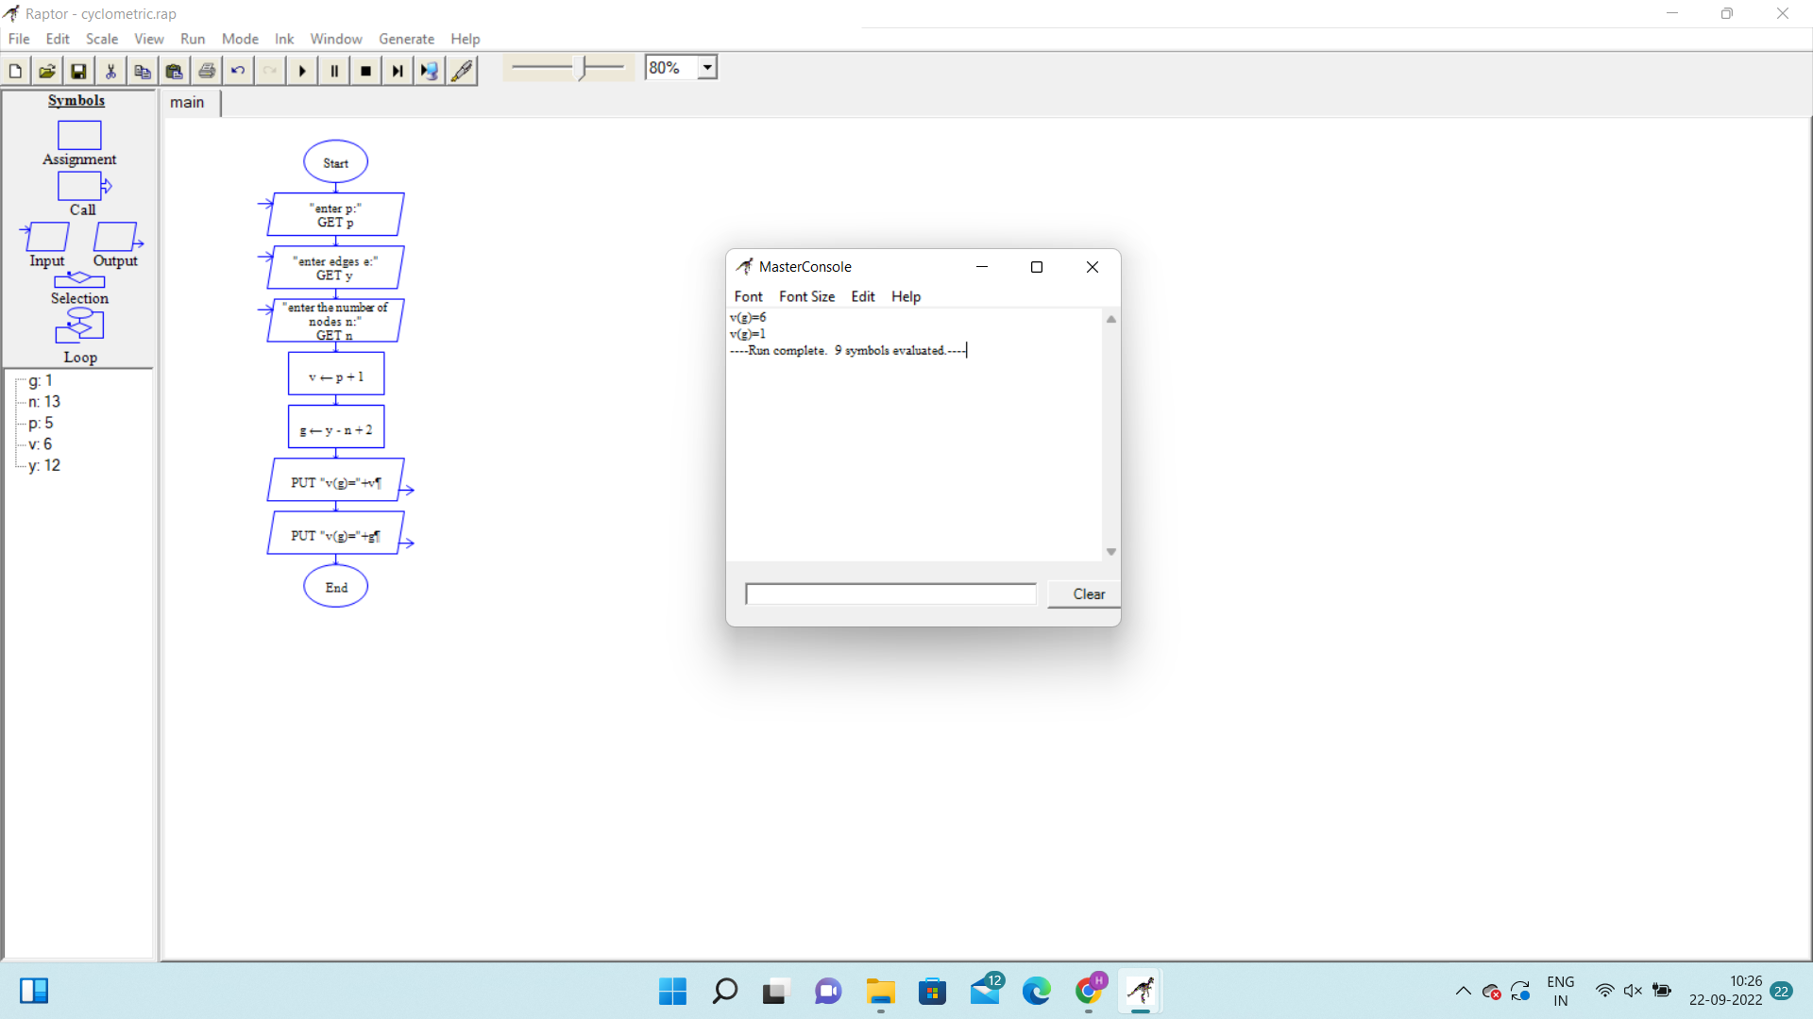This screenshot has height=1019, width=1813.
Task: Click the Stop/Reset execution icon
Action: click(x=366, y=71)
